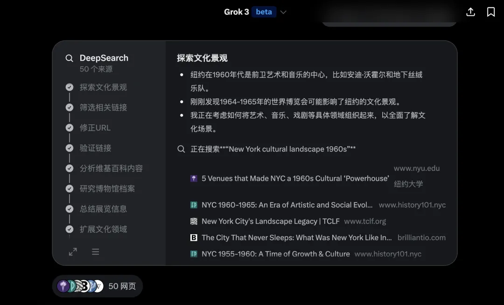This screenshot has width=504, height=305.
Task: Expand the 50 网页 sources pill
Action: (97, 286)
